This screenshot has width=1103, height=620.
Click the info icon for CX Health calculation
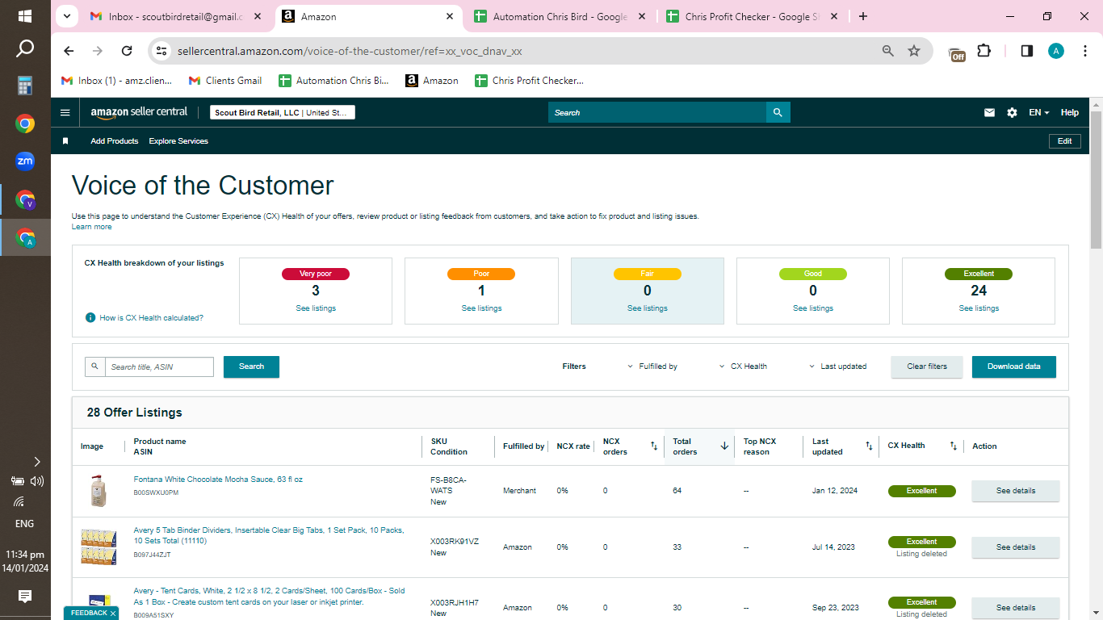tap(90, 317)
